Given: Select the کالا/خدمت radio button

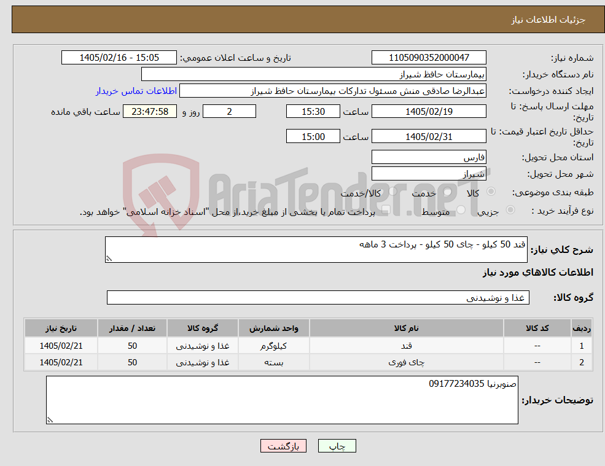Looking at the screenshot, I should [x=392, y=192].
